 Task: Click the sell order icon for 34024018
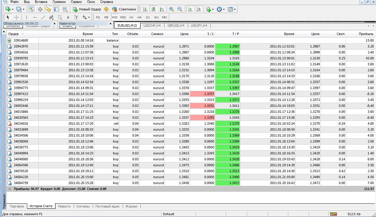tap(9, 123)
